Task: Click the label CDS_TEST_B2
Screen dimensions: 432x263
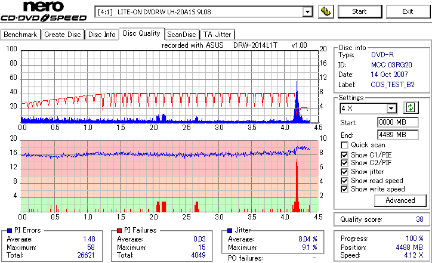Action: pos(393,85)
